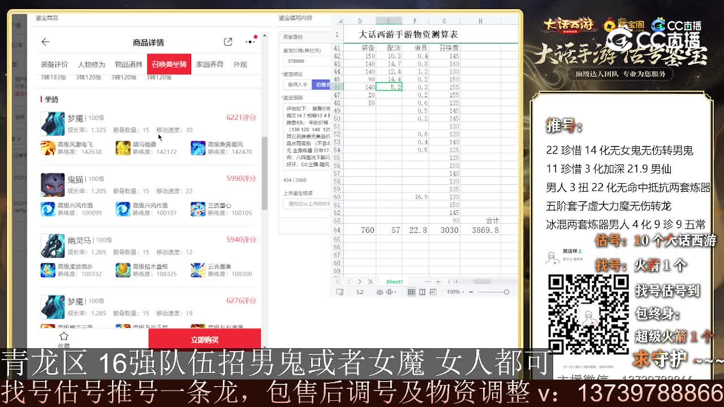The image size is (724, 407).
Task: Jump to first sheet with the leftmost arrow
Action: (339, 282)
